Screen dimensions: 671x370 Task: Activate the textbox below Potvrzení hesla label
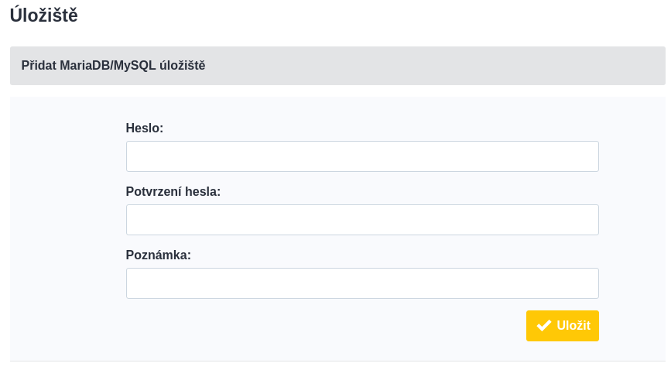[x=362, y=220]
